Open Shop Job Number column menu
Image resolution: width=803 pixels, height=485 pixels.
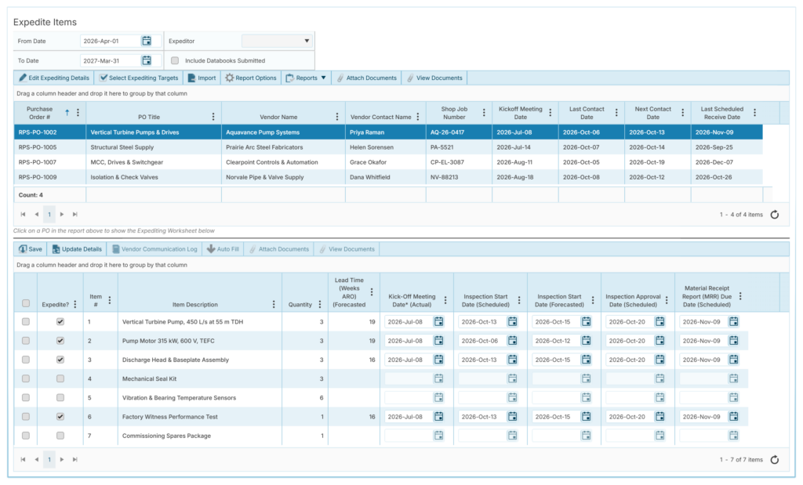coord(484,113)
